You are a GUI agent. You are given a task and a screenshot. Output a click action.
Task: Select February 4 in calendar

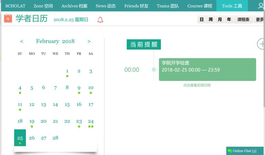(x=20, y=88)
